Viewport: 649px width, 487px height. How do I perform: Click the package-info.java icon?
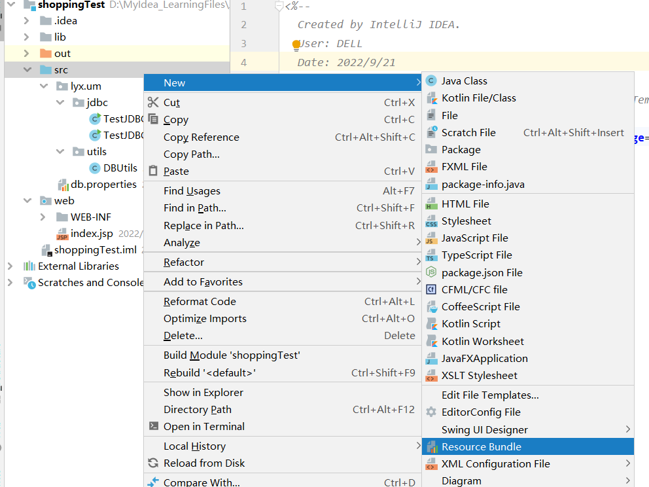pos(431,185)
